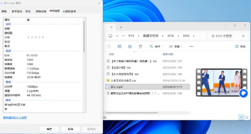Click the share icon in Explorer toolbar
The image size is (251, 134).
pos(130,46)
